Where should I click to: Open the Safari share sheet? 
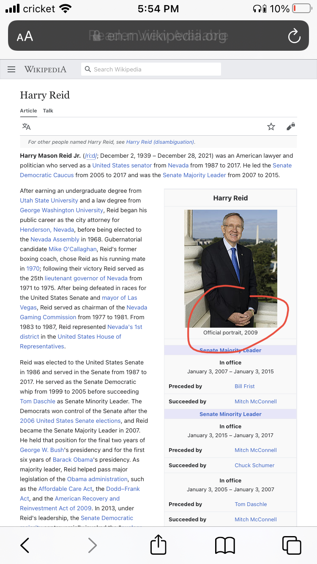[158, 544]
